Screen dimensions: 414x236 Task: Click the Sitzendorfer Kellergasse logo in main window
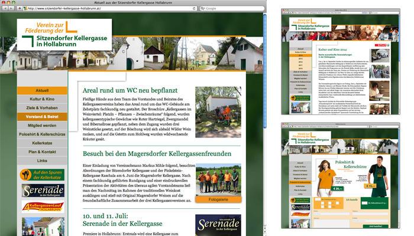click(64, 34)
